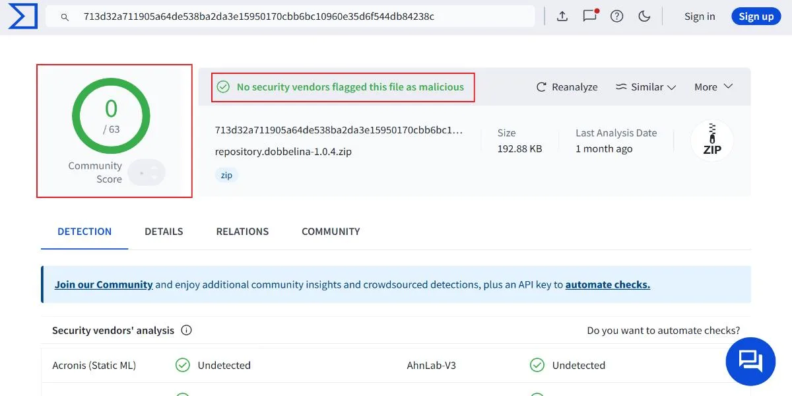Click 'No security vendors flagged this file' message
792x396 pixels.
point(350,86)
